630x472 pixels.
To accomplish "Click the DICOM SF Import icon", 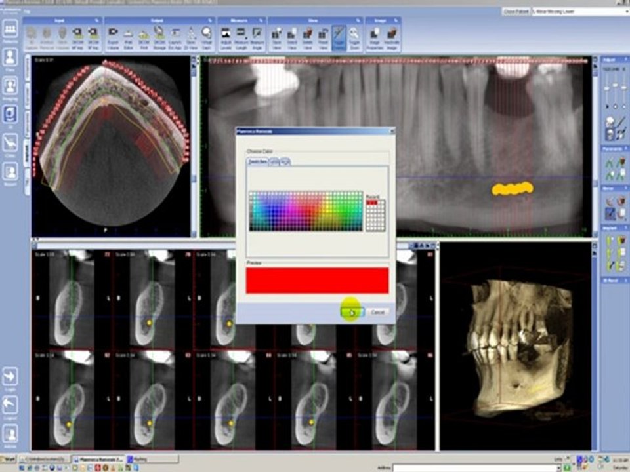I will [x=93, y=39].
